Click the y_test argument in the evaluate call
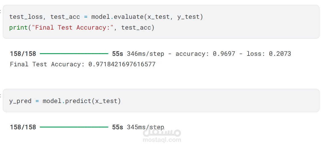Viewport: 324px width, 146px height. (x=188, y=17)
